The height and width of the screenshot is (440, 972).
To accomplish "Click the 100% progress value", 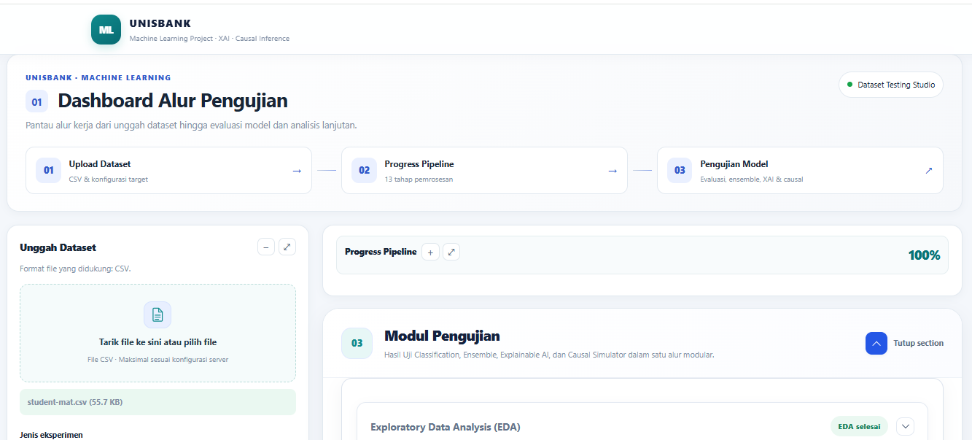I will pyautogui.click(x=924, y=255).
